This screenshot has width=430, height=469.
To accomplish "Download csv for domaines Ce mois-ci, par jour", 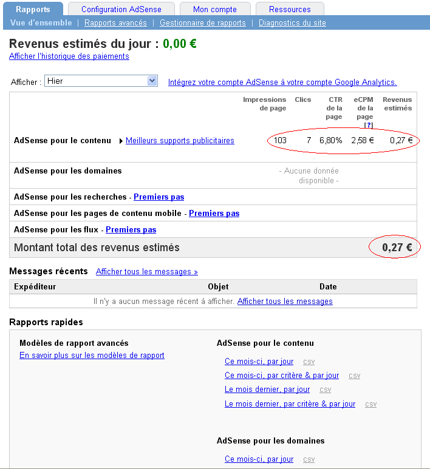I will click(309, 459).
